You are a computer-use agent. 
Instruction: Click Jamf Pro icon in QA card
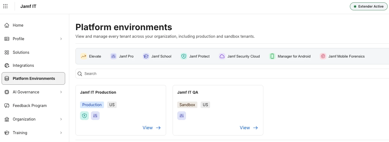[x=182, y=116]
